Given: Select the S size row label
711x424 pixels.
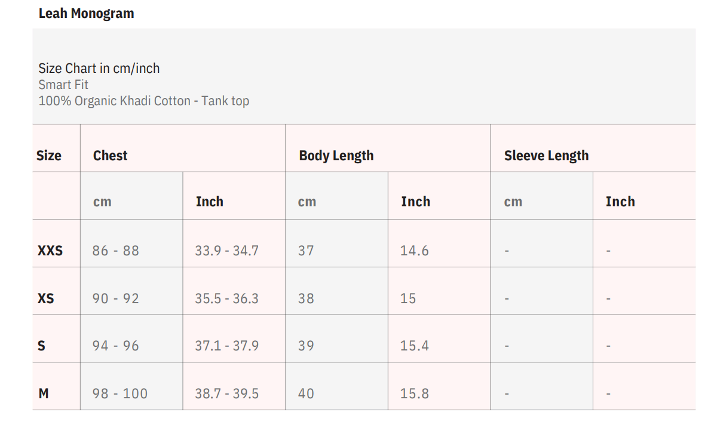Looking at the screenshot, I should [x=42, y=346].
